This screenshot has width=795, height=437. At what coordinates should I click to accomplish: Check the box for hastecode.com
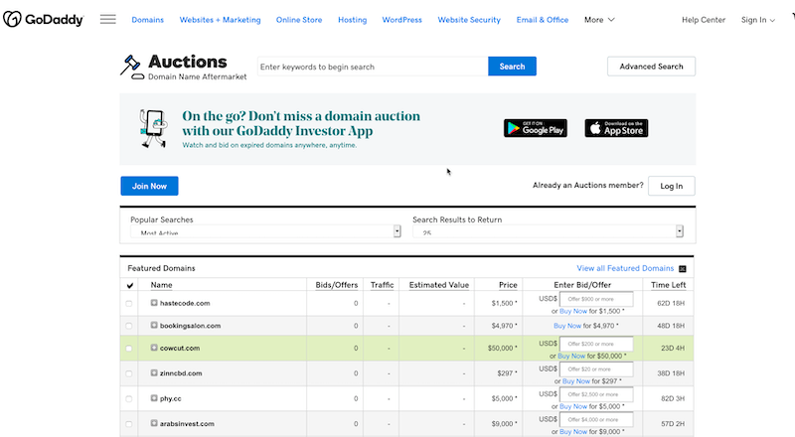(129, 303)
